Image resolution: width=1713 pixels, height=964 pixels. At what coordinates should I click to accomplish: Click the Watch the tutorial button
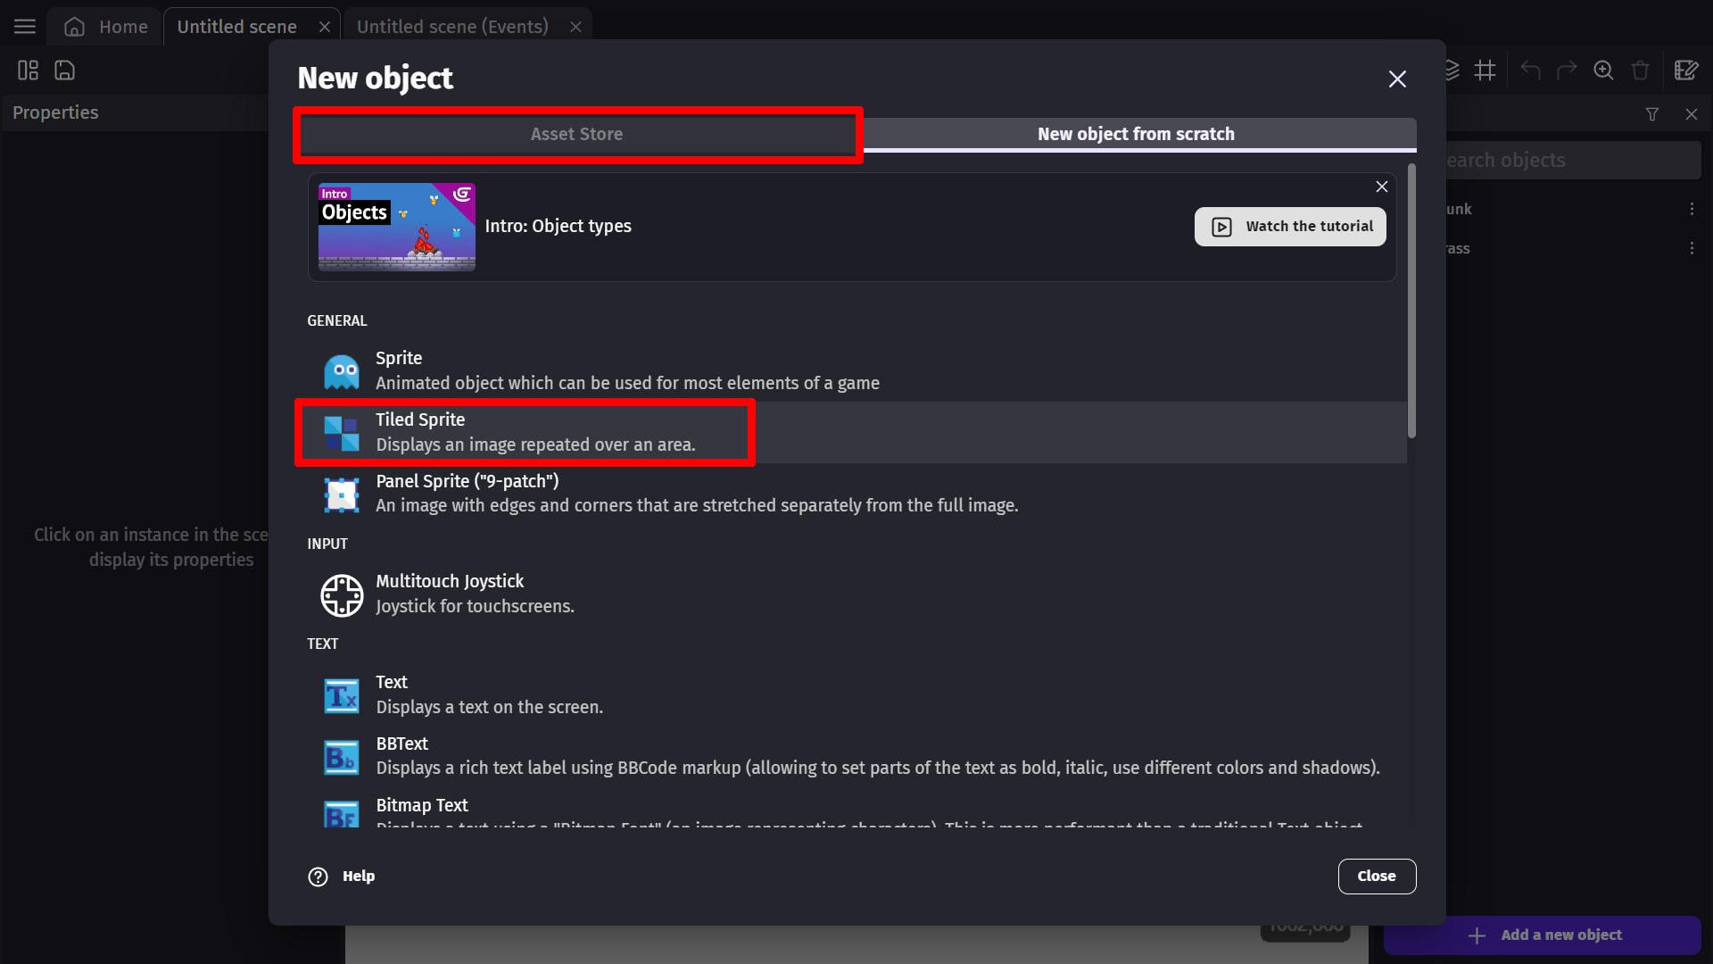pos(1289,225)
